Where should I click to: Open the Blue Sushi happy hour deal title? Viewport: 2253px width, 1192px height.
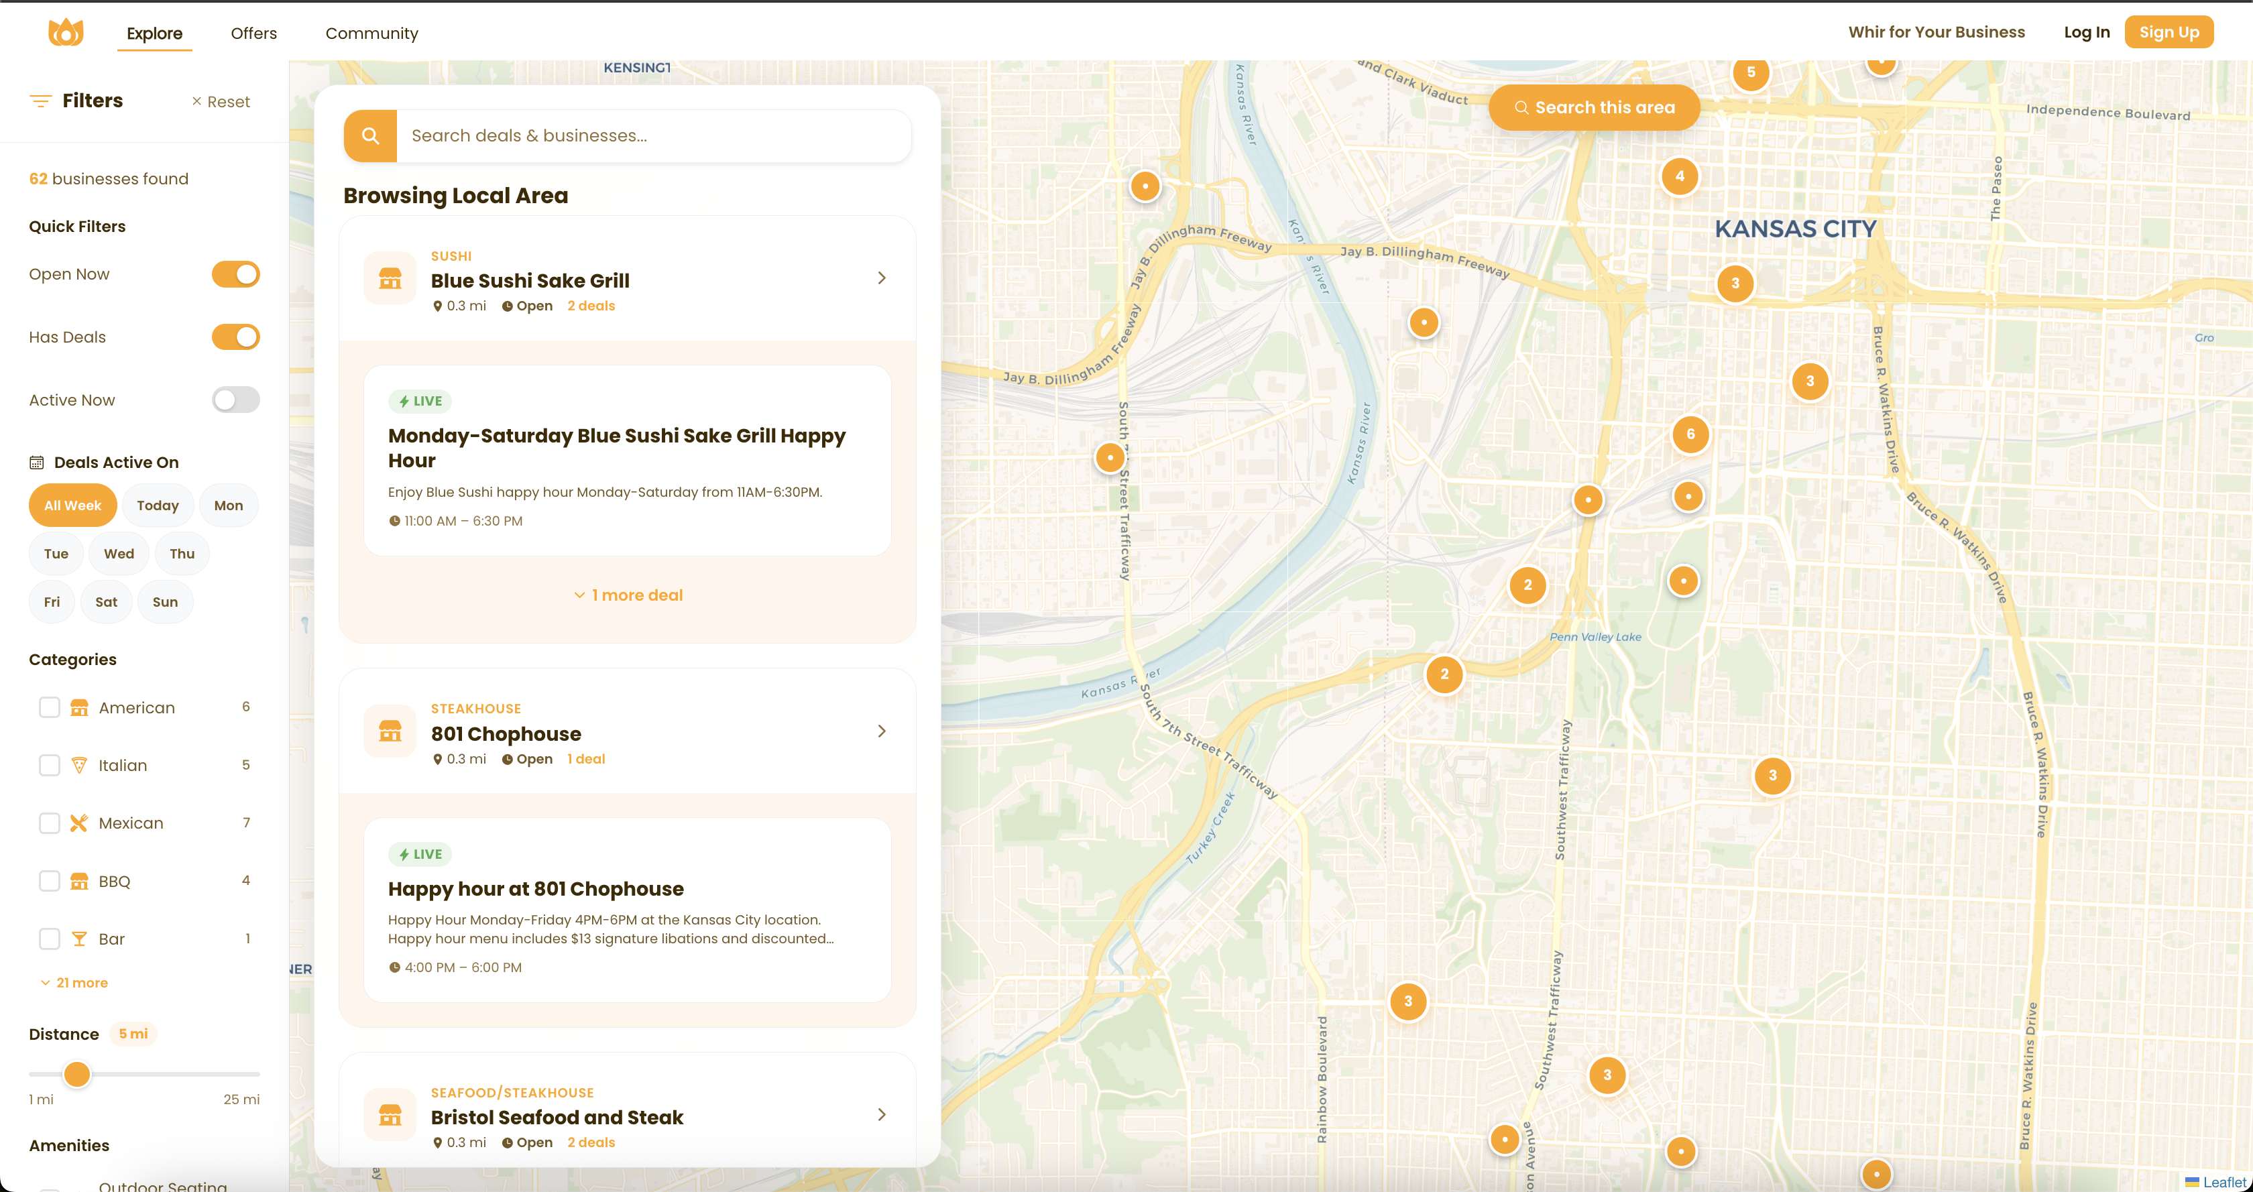[x=617, y=448]
